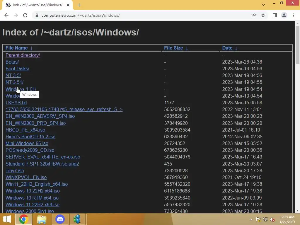Download Tiny7.iso
300x225 pixels.
(x=15, y=171)
